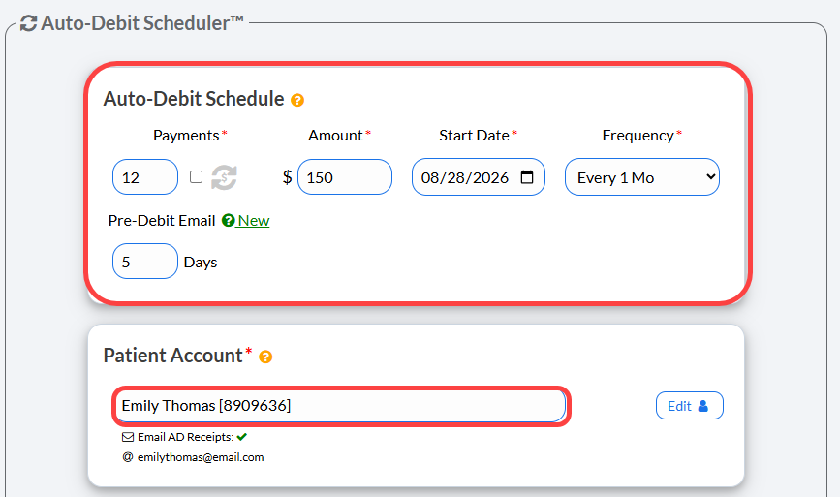Viewport: 840px width, 497px height.
Task: Toggle the checkbox next to Payments field
Action: click(x=196, y=176)
